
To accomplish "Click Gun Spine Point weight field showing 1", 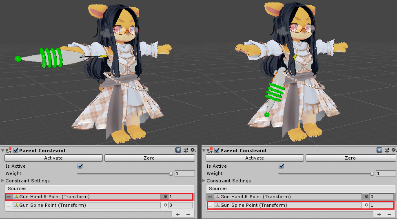I will pyautogui.click(x=381, y=205).
